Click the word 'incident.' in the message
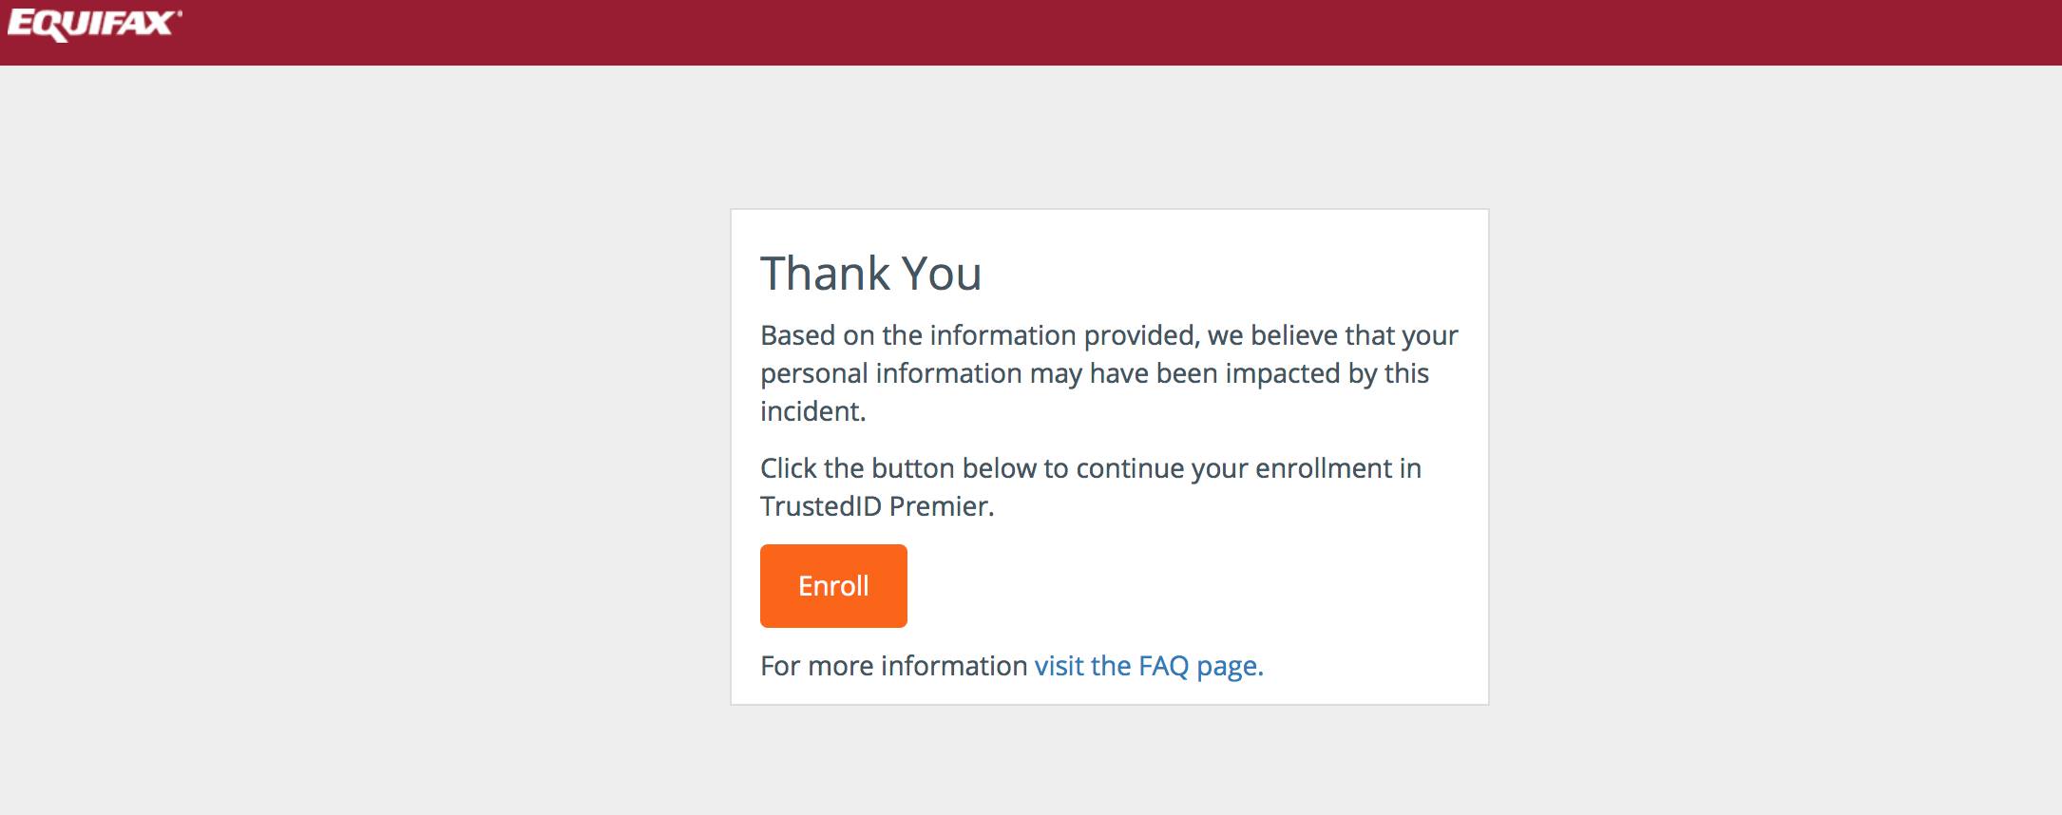The width and height of the screenshot is (2062, 815). (812, 411)
